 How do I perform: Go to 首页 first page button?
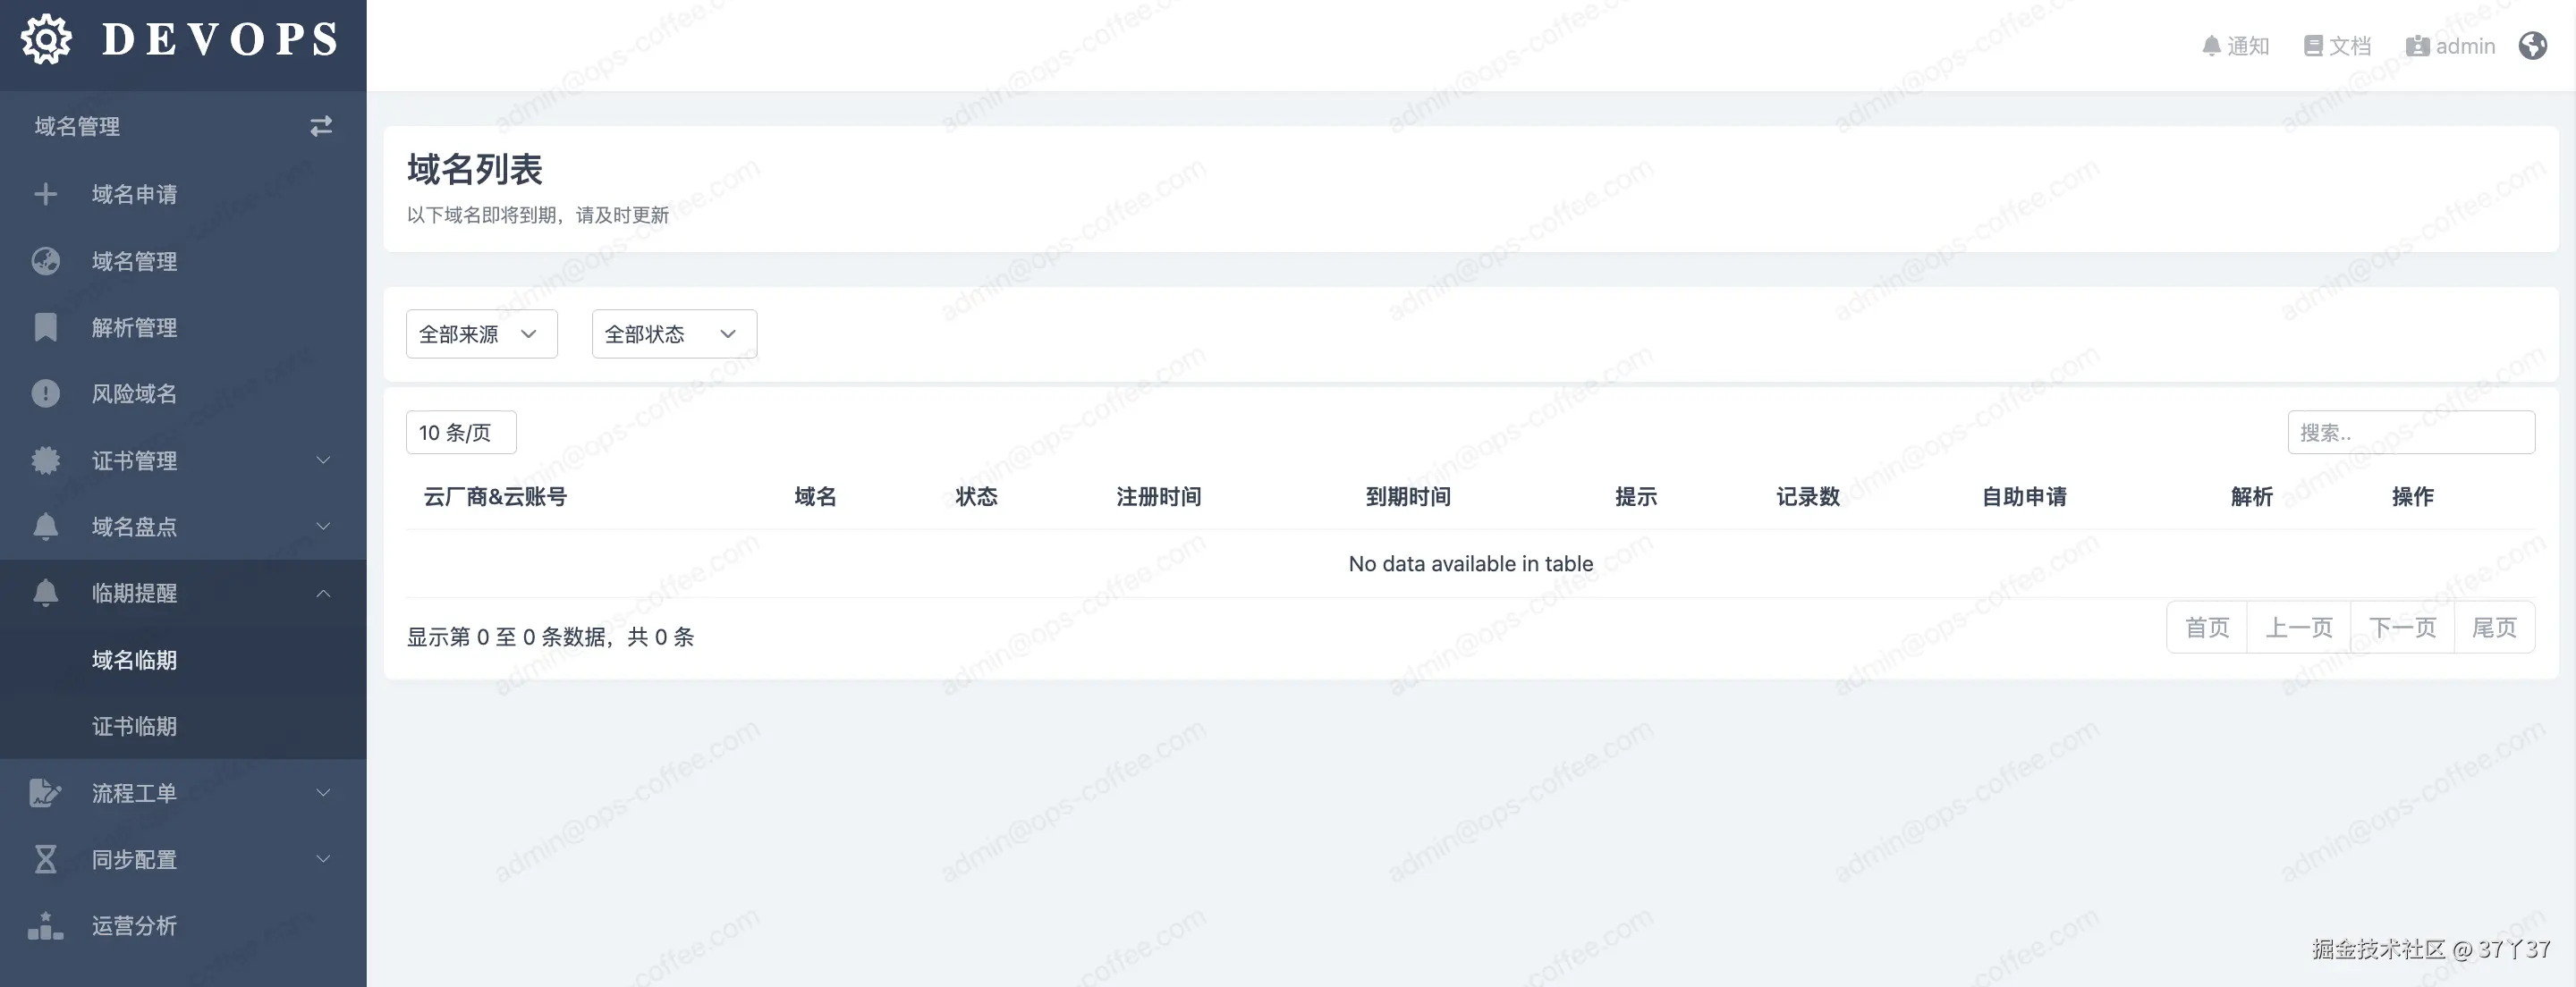(2207, 627)
